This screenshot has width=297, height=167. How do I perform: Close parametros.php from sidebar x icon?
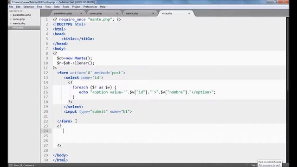tap(11, 15)
